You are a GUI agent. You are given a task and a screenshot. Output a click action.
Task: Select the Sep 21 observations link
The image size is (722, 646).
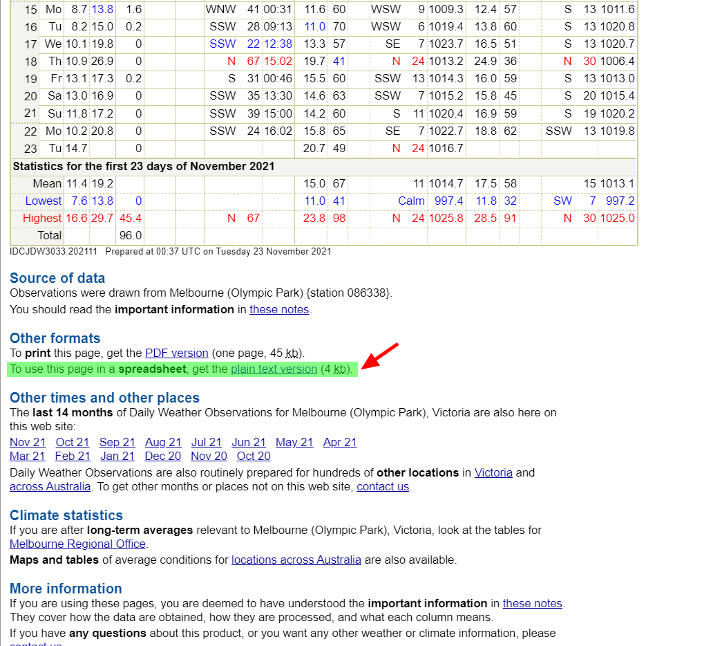(117, 443)
